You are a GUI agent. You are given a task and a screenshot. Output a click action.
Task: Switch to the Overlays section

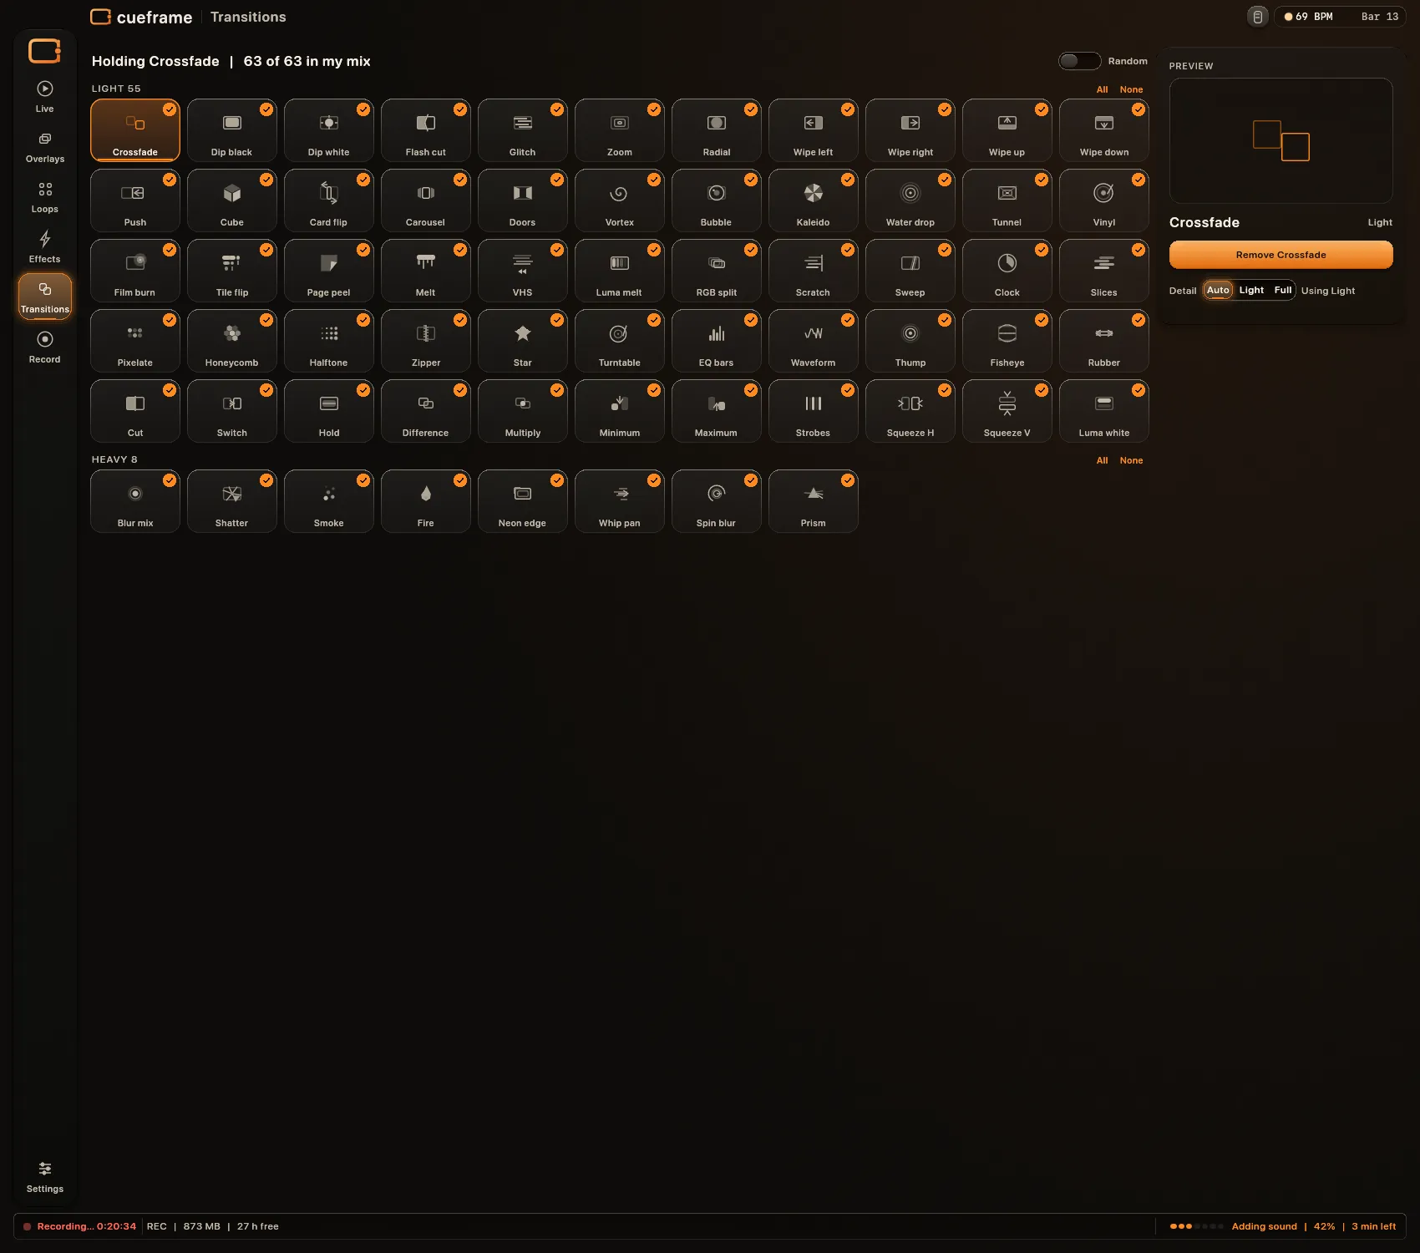45,147
